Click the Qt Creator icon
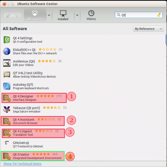 click(x=7, y=156)
